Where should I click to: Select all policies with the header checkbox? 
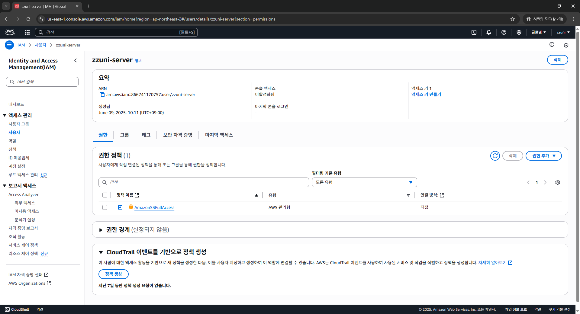click(105, 195)
